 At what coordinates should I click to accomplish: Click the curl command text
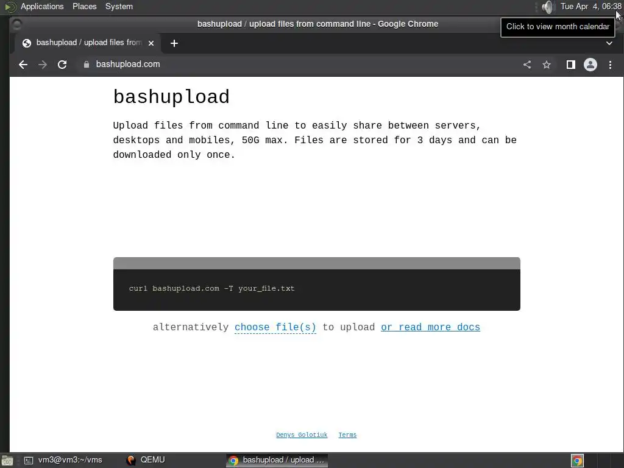tap(211, 288)
